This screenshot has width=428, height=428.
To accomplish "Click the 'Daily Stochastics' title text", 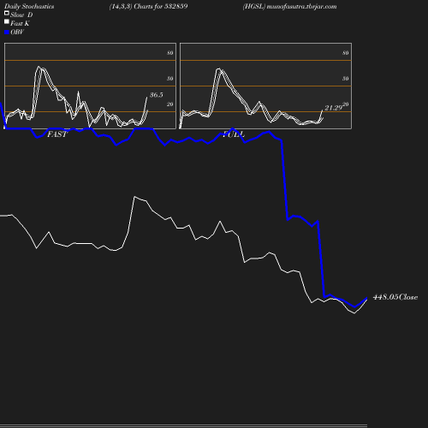I will [x=29, y=7].
